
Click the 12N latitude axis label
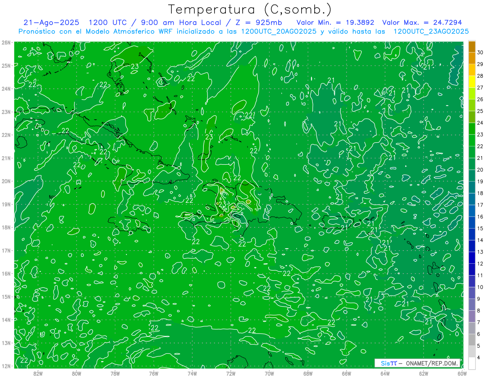pyautogui.click(x=6, y=366)
